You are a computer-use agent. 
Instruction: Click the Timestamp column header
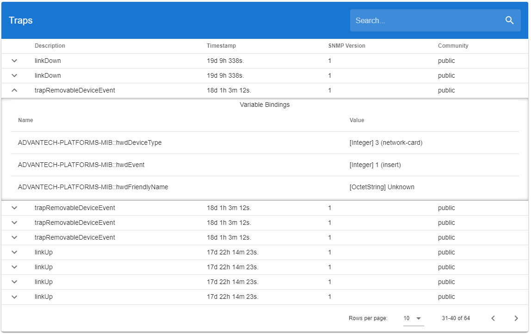click(x=221, y=46)
